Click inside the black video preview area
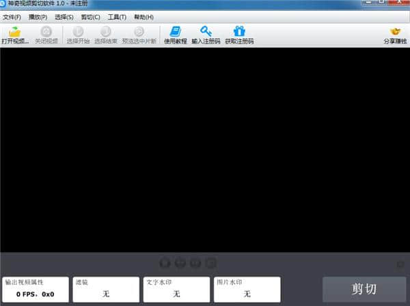This screenshot has height=306, width=410. 205,150
